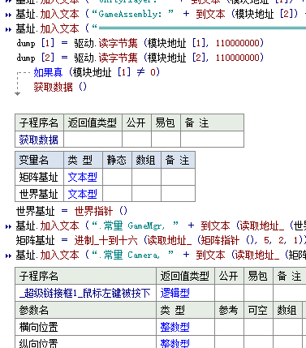Click the 文本型 type of 世界基址

pyautogui.click(x=83, y=194)
